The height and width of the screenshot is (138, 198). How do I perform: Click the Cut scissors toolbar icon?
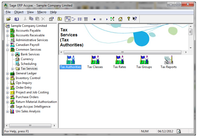click(25, 19)
